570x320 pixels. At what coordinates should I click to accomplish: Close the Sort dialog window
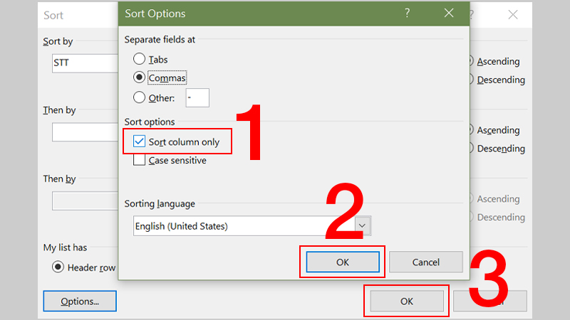pyautogui.click(x=514, y=14)
